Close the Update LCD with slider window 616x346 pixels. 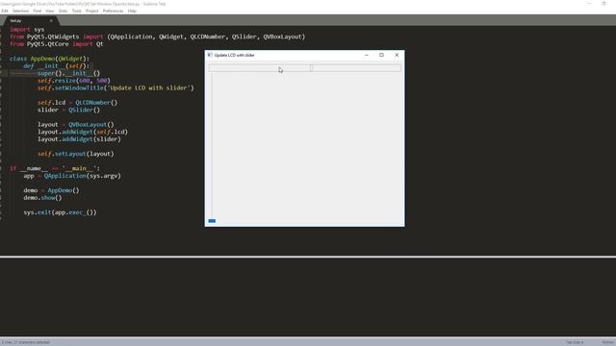coord(397,55)
